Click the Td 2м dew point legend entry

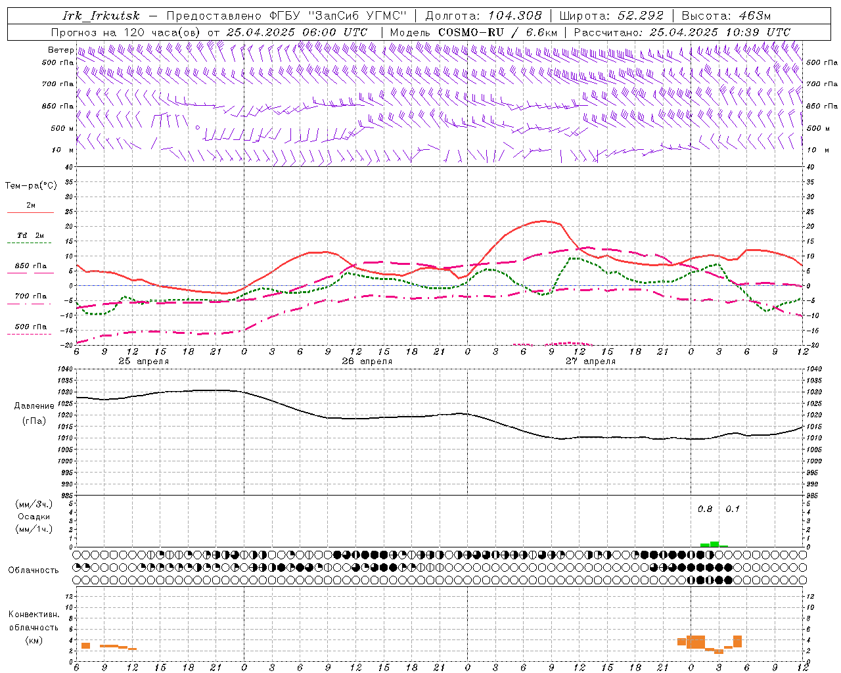pos(31,235)
